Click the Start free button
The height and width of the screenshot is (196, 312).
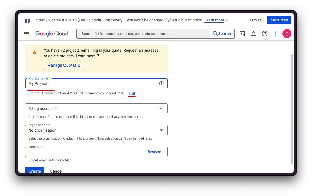point(279,20)
